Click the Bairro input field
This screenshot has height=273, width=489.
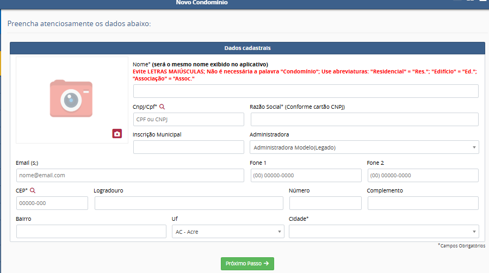tap(91, 232)
